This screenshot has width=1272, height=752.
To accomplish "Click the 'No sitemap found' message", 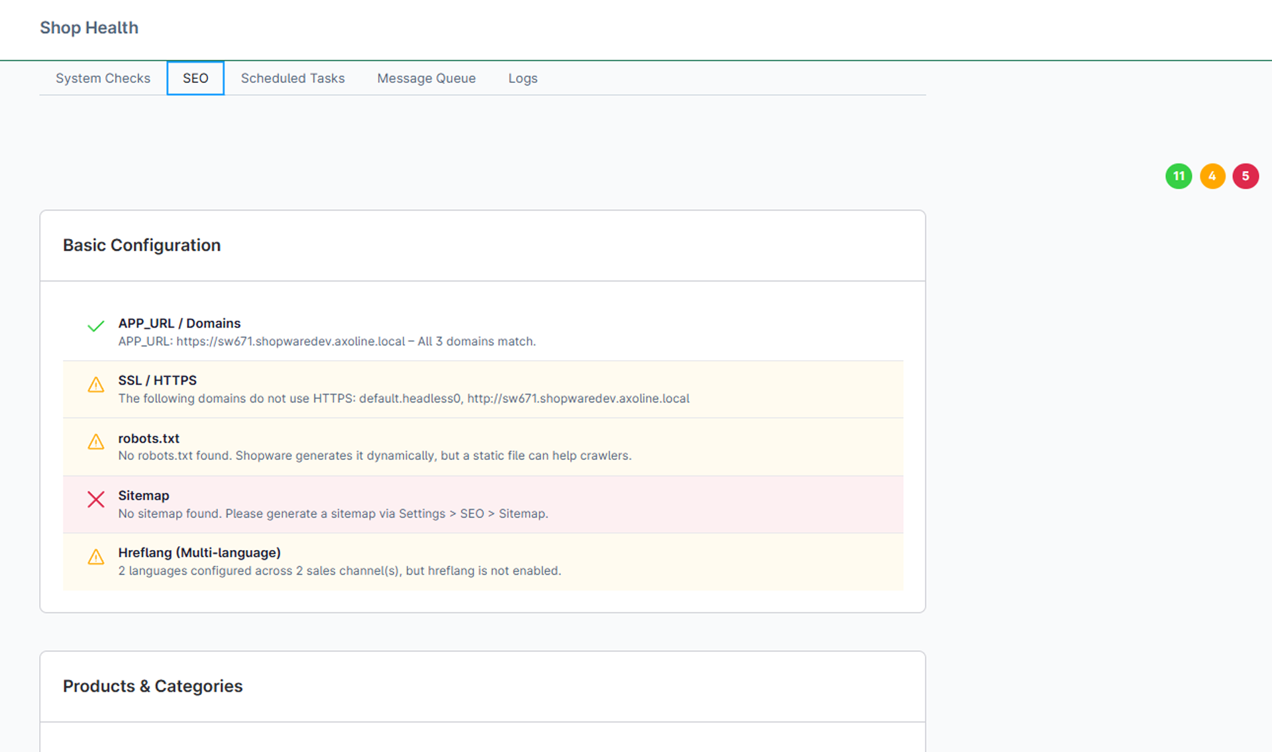I will tap(333, 514).
